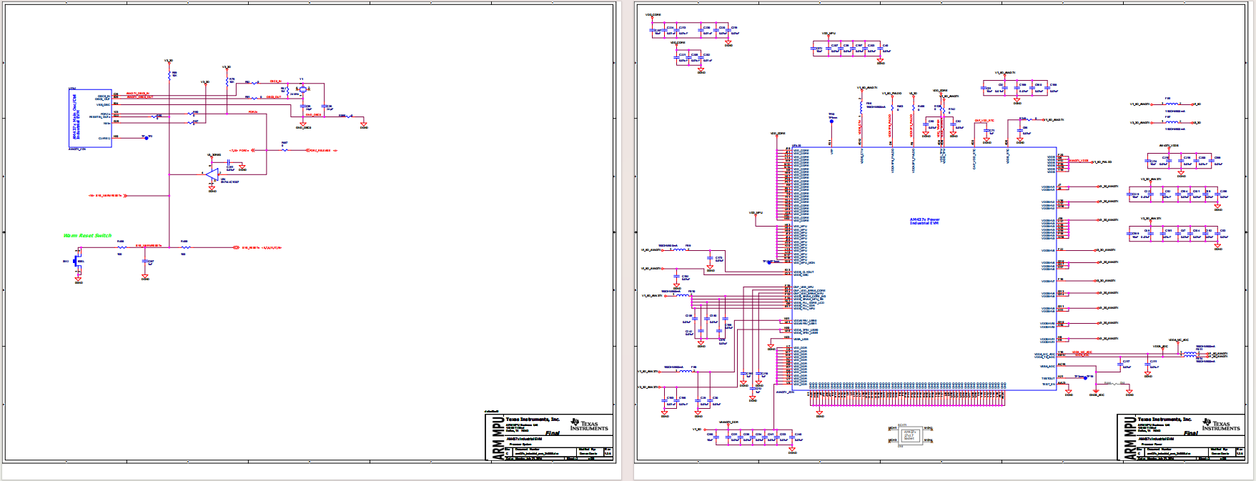
Task: Click the R69 10K pull-up resistor
Action: pyautogui.click(x=169, y=74)
